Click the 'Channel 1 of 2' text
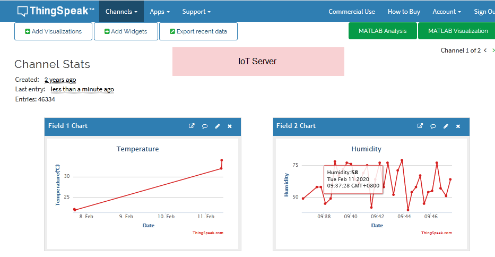This screenshot has width=495, height=257. click(x=461, y=50)
